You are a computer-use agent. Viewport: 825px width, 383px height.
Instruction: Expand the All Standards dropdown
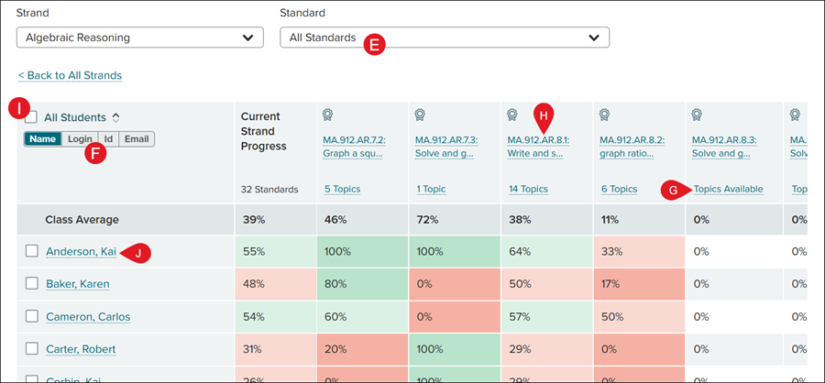coord(444,38)
